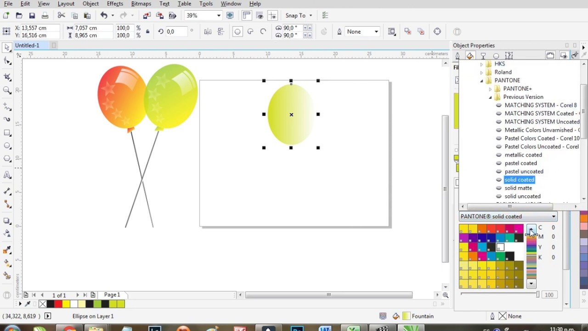
Task: Select the Connector tool
Action: coord(7,205)
